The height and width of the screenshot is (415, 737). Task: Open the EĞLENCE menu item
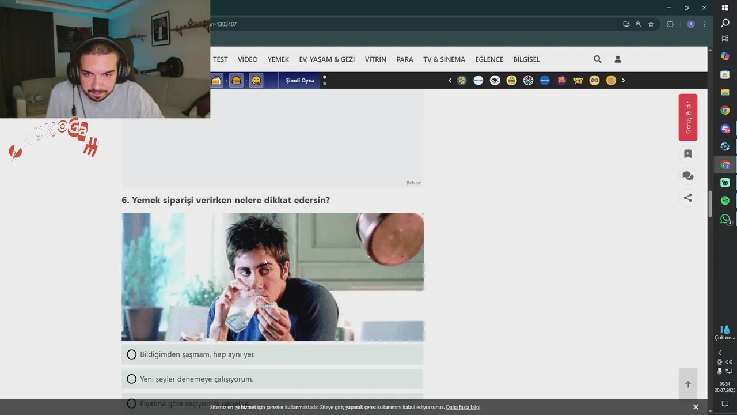coord(489,59)
